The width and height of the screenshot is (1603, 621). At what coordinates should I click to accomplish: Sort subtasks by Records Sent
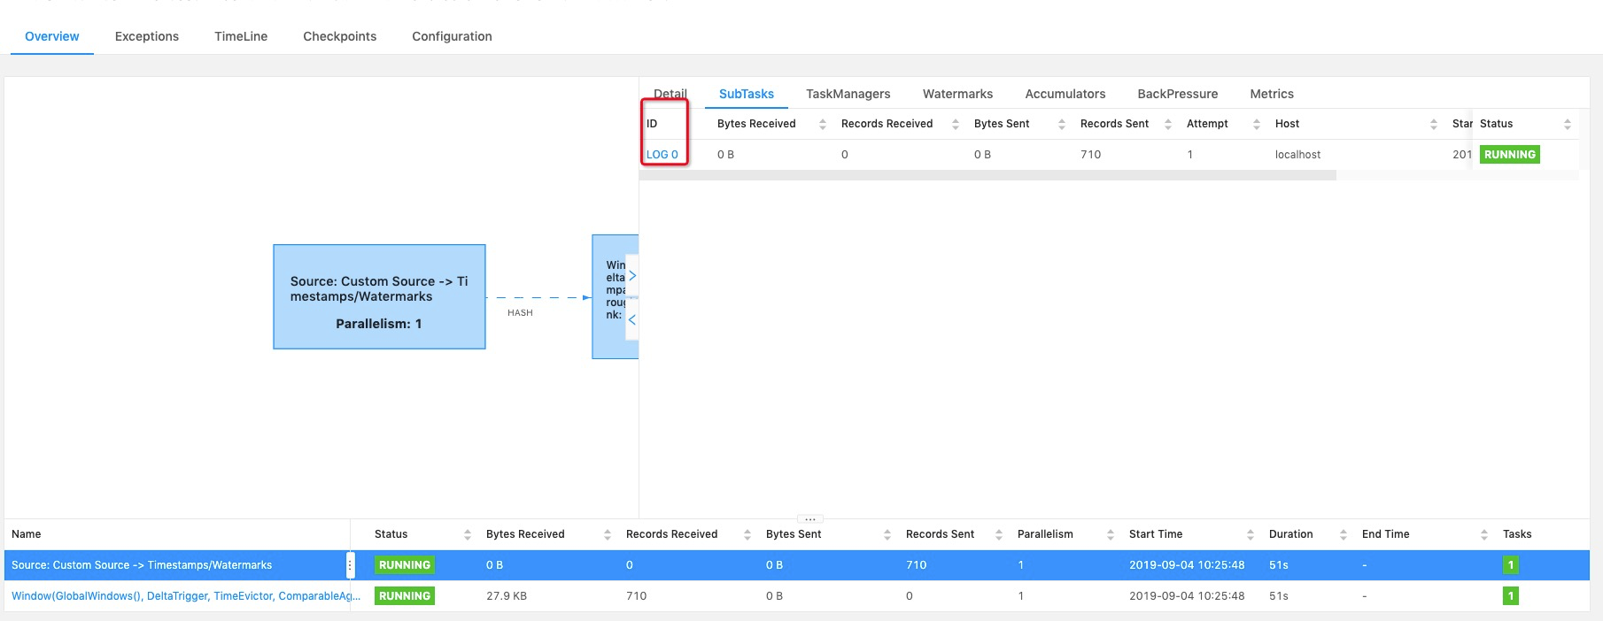tap(1168, 124)
